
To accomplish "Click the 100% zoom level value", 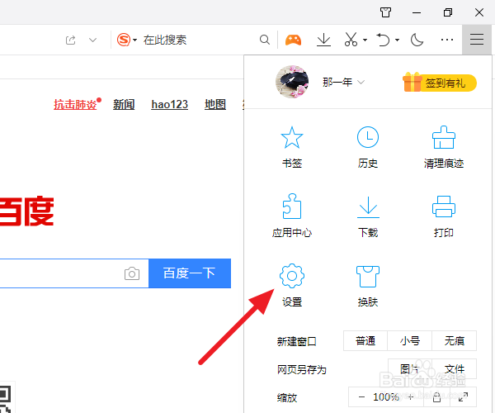I will pos(386,396).
